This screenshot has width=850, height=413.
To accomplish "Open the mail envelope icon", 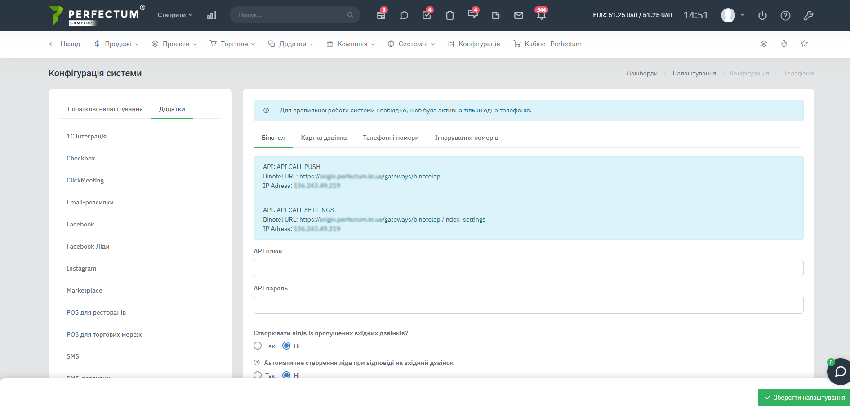I will pyautogui.click(x=518, y=15).
